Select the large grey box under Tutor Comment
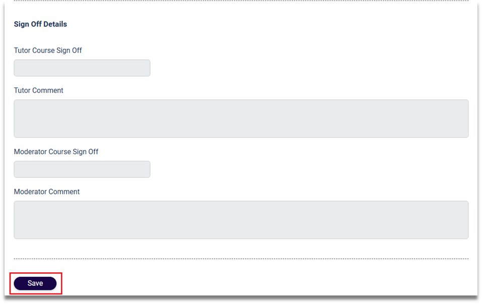This screenshot has height=304, width=482. tap(241, 119)
